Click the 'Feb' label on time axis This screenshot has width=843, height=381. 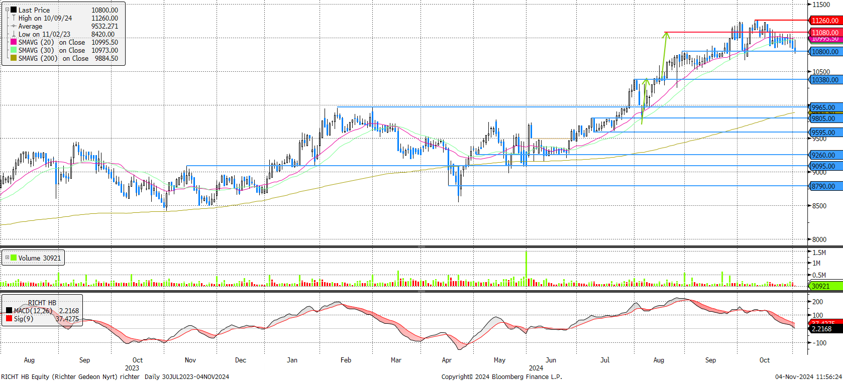coord(346,360)
